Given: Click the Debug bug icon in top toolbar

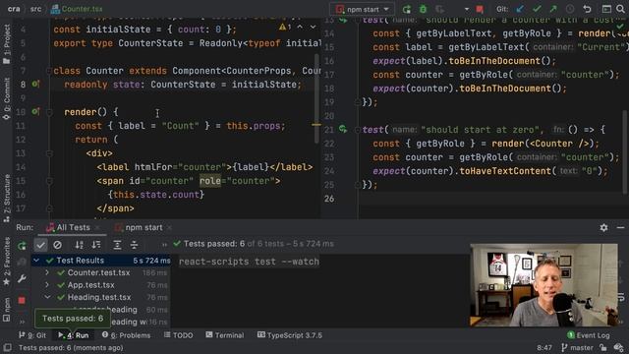Looking at the screenshot, I should coord(423,9).
